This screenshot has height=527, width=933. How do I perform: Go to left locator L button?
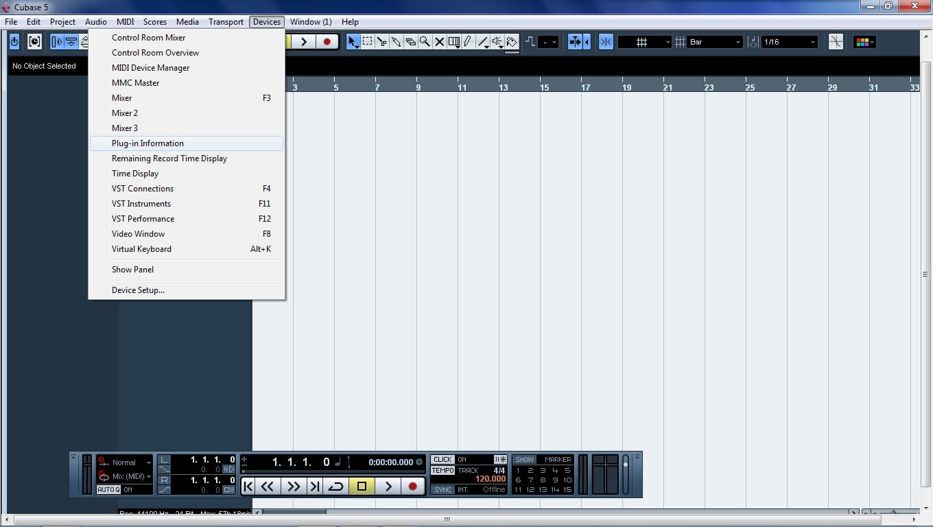164,460
